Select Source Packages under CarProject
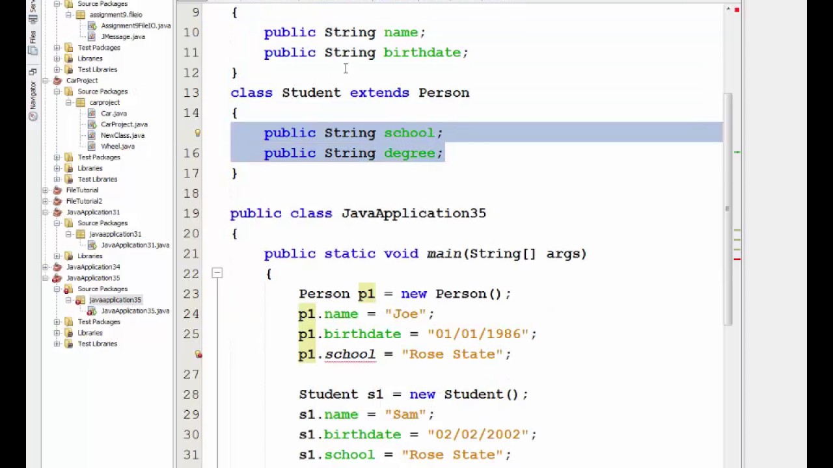Image resolution: width=833 pixels, height=468 pixels. pos(103,92)
